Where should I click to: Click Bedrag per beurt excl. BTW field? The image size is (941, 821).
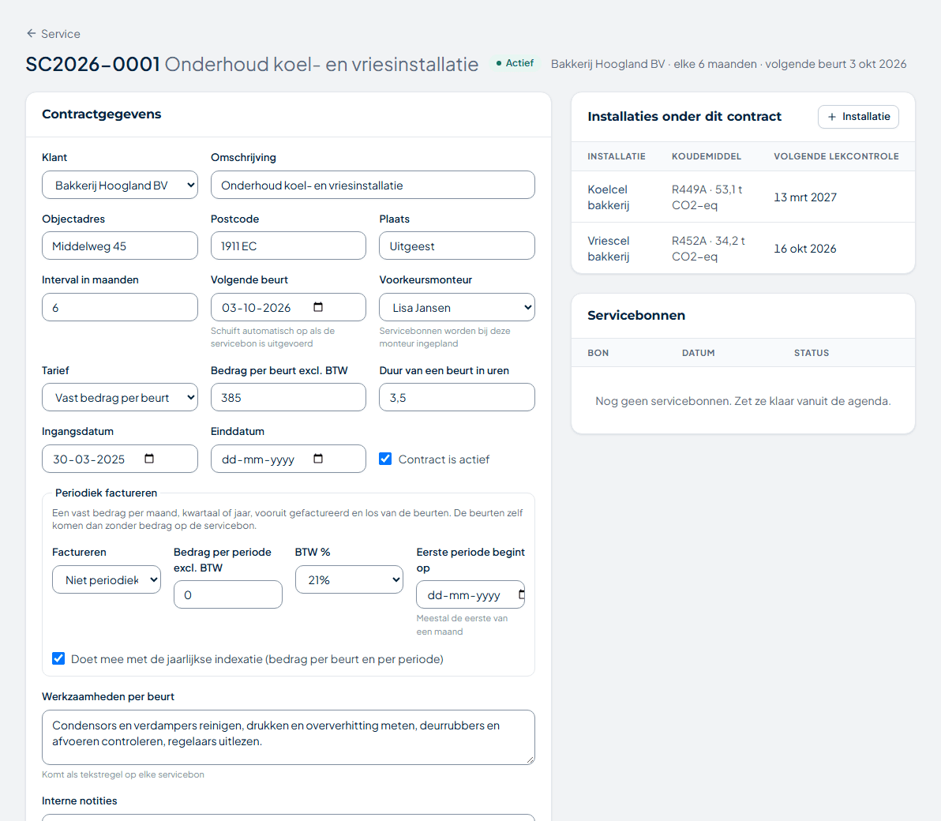288,397
